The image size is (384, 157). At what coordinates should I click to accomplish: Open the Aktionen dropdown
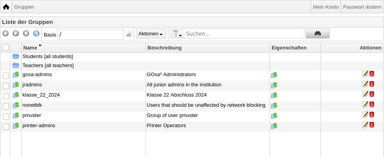coord(151,34)
